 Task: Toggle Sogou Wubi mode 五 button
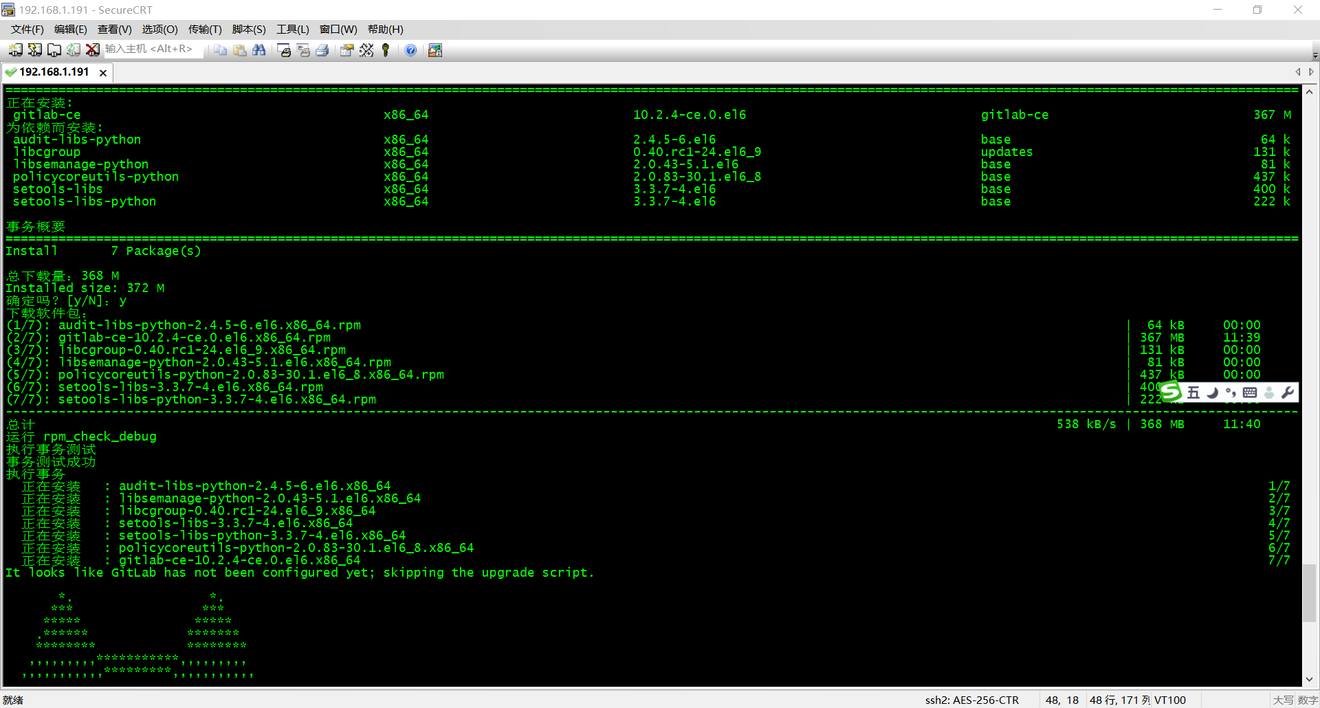pyautogui.click(x=1193, y=392)
